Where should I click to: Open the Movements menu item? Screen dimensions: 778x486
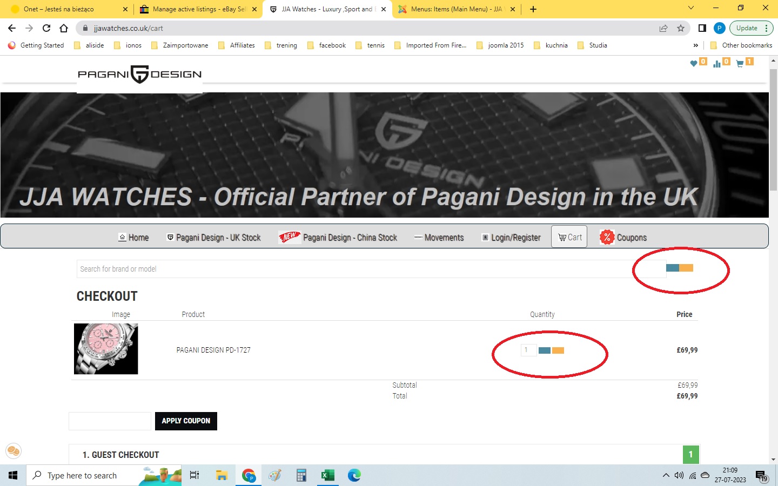pos(439,238)
